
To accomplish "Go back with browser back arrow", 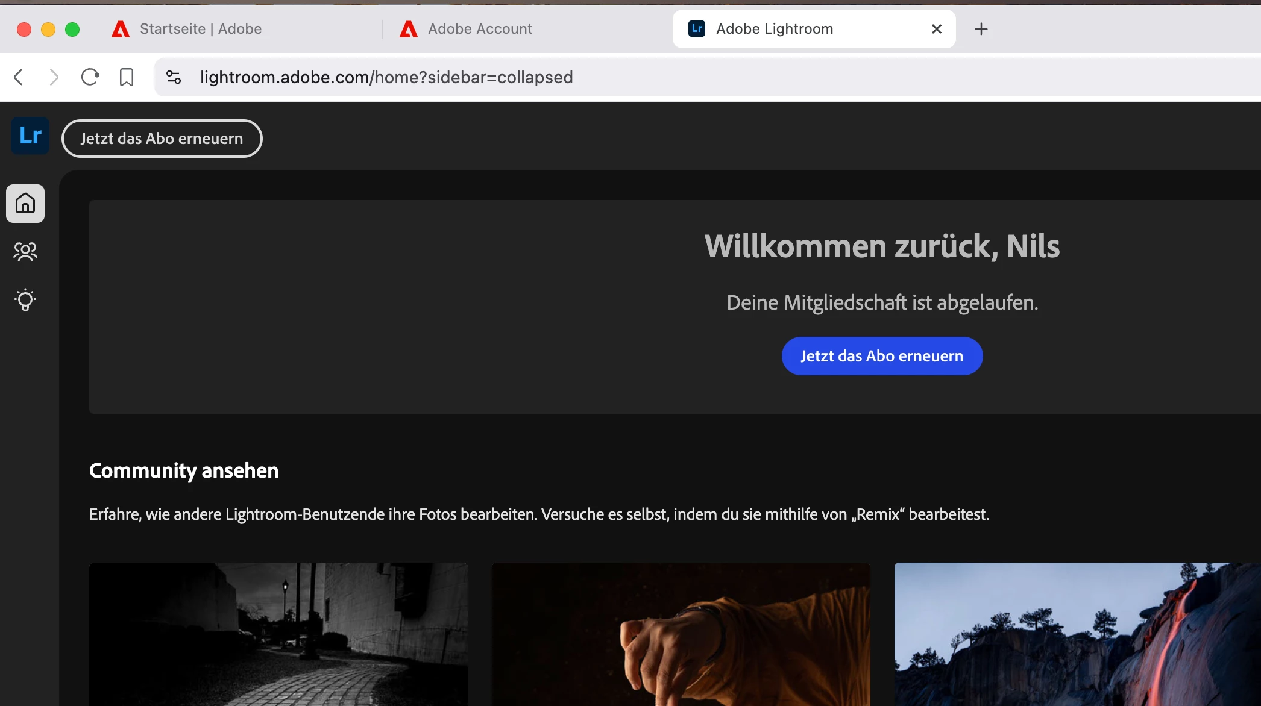I will (19, 77).
